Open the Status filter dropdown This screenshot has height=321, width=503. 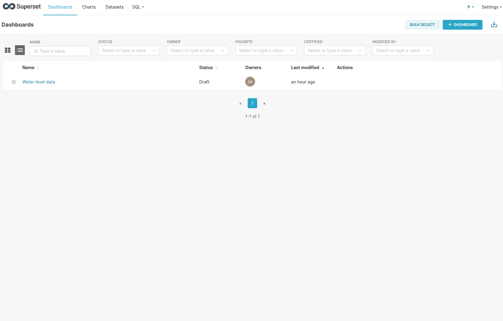tap(129, 50)
